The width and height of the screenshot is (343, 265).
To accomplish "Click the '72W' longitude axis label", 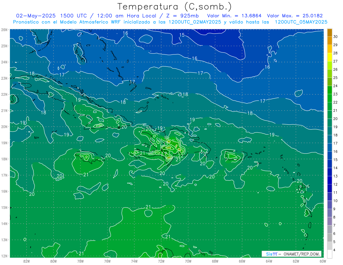I will click(161, 261).
